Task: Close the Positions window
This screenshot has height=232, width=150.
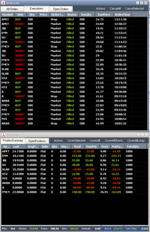Action: (146, 135)
